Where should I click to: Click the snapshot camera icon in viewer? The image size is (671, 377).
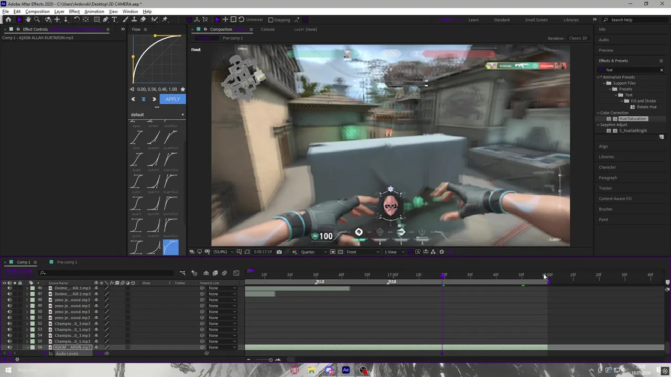click(x=279, y=252)
